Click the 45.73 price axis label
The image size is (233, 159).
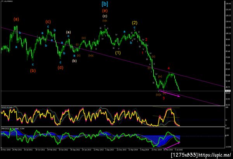tap(228, 87)
